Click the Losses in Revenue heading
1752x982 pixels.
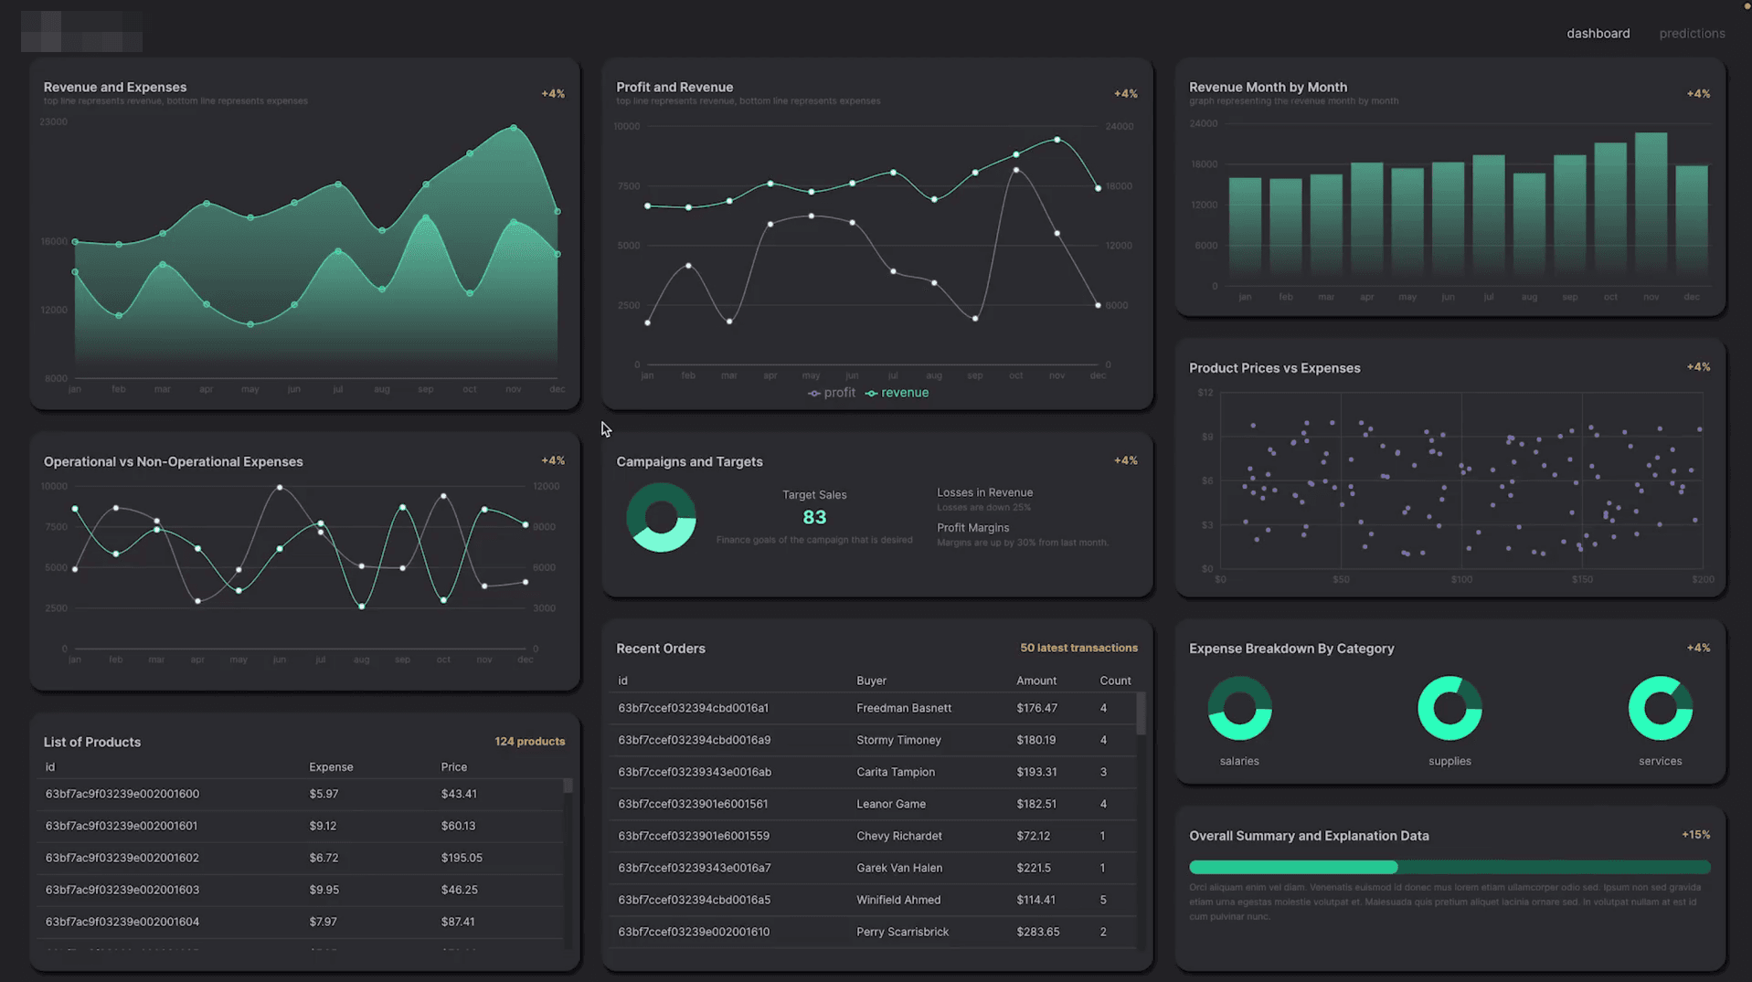pyautogui.click(x=984, y=492)
